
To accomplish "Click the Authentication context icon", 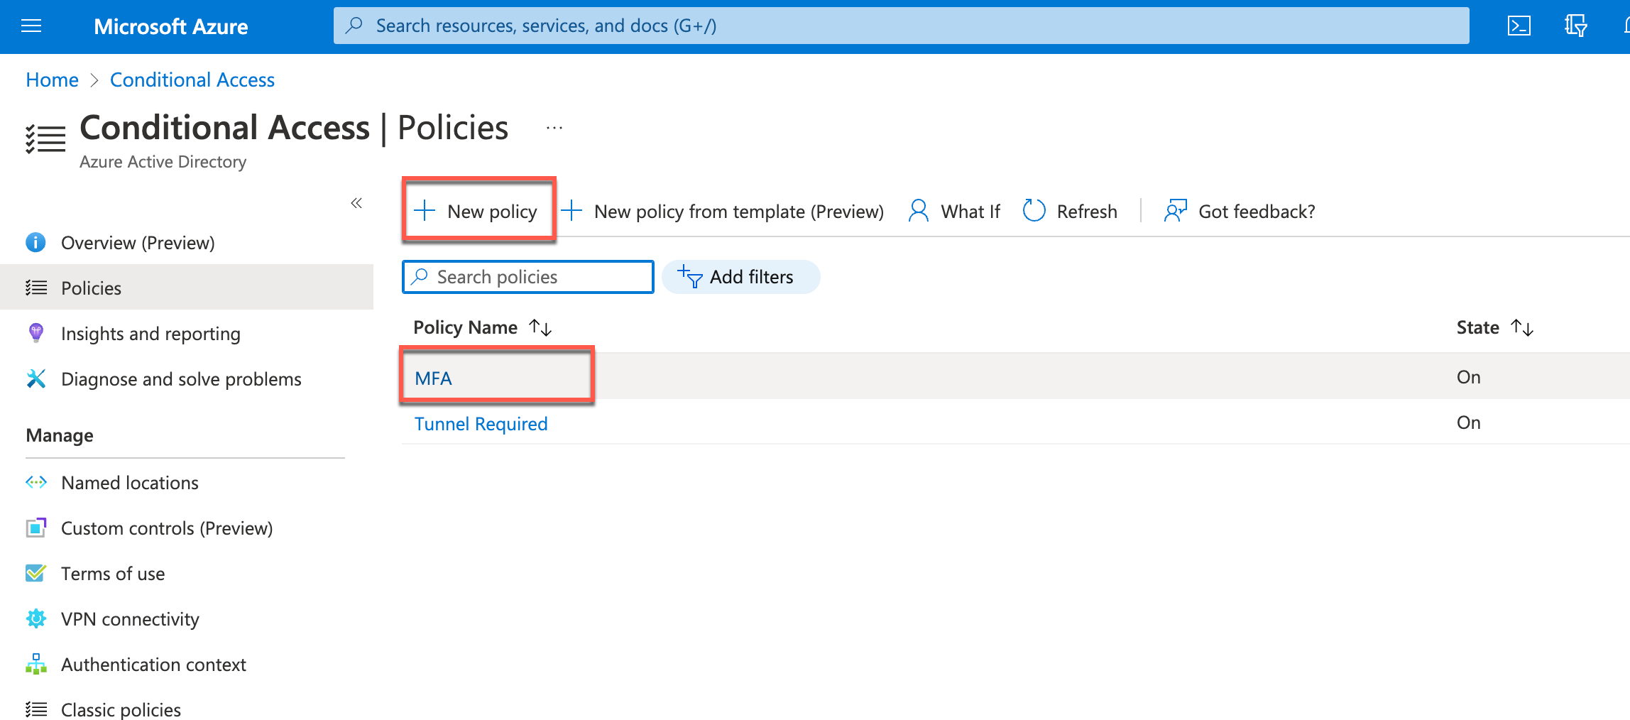I will coord(35,664).
